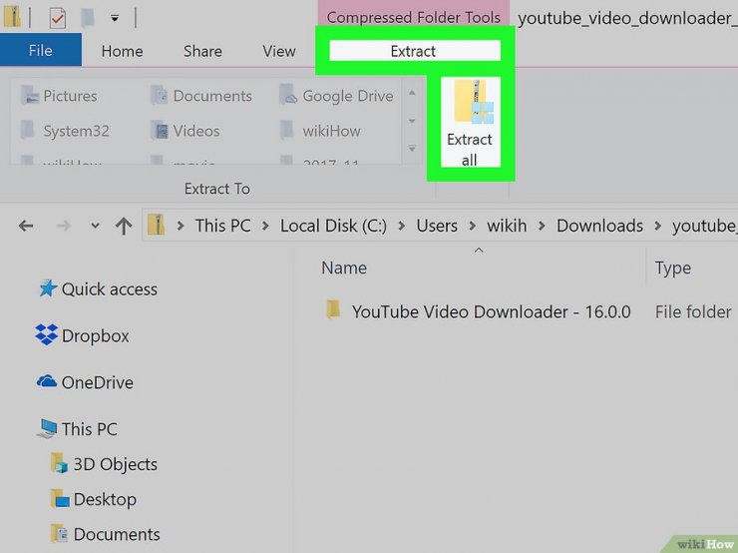Open Quick access in navigation pane
This screenshot has width=738, height=553.
pos(109,288)
